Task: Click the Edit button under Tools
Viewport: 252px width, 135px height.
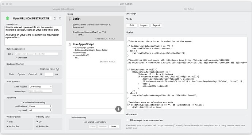Action: coord(131,26)
